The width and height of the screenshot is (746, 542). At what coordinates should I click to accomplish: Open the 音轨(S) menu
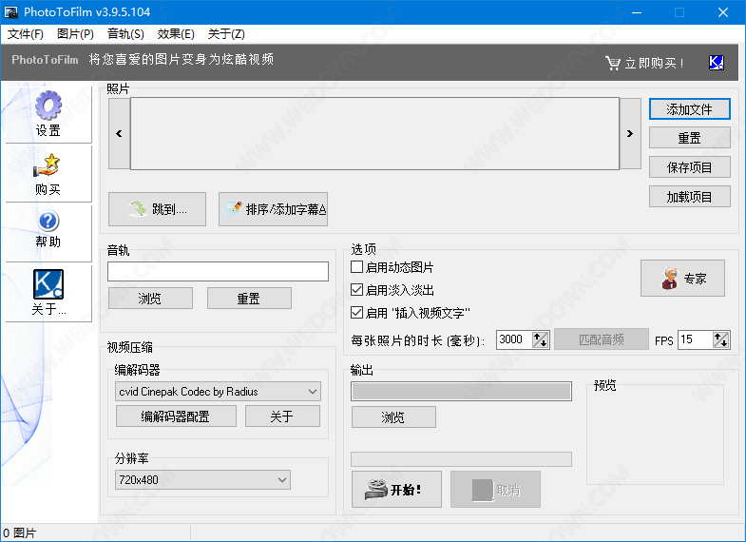tap(125, 34)
